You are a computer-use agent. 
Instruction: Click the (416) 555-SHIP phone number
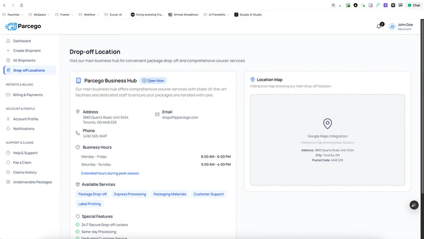pyautogui.click(x=95, y=136)
